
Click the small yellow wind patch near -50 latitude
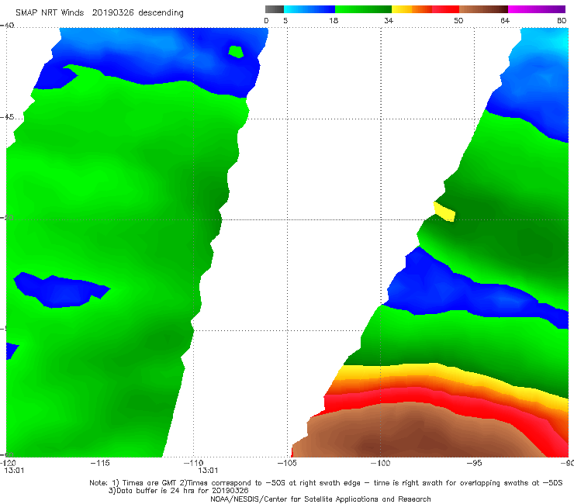tap(444, 212)
